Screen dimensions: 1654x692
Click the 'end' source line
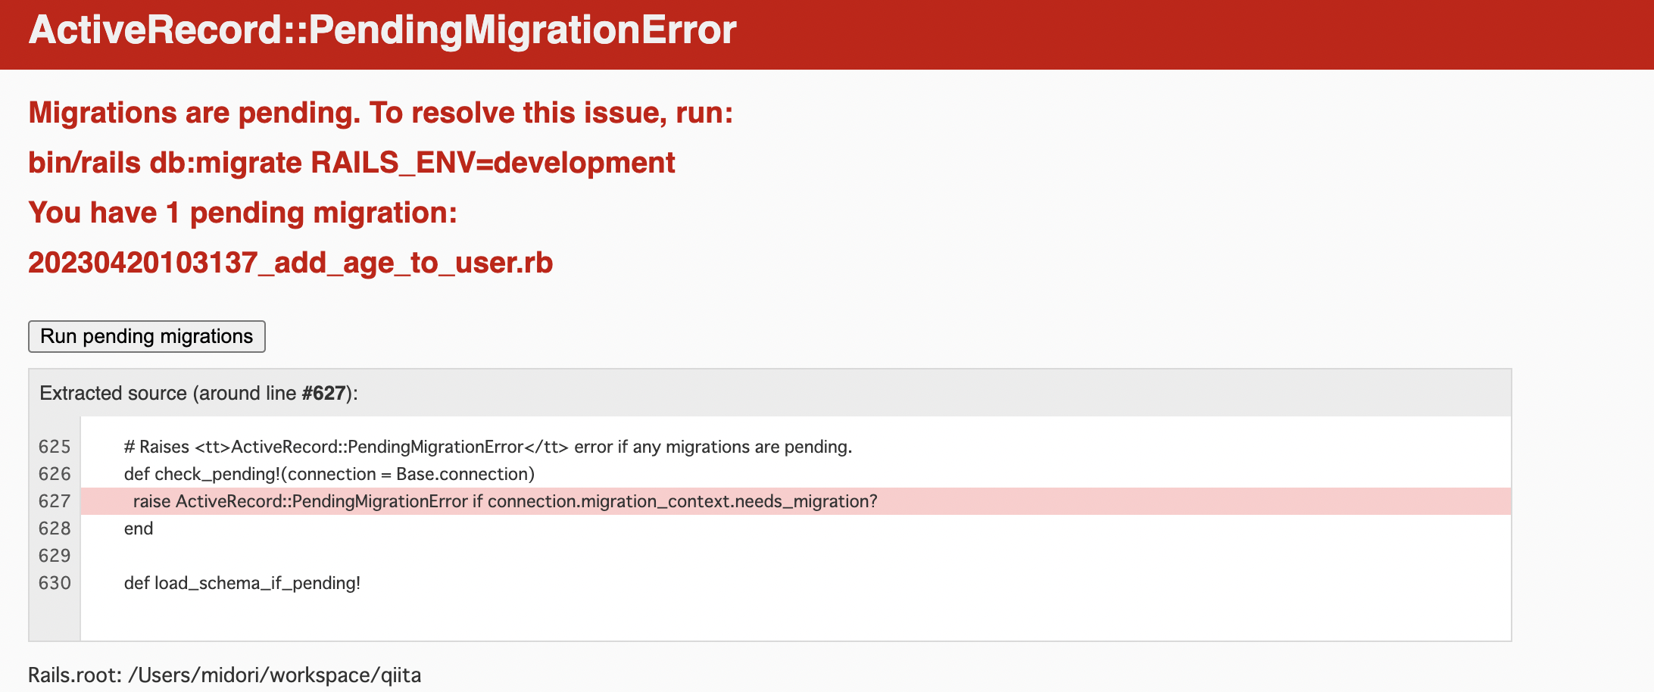(x=139, y=528)
